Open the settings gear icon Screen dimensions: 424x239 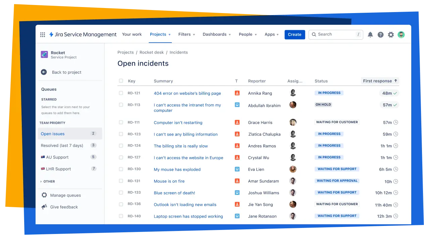tap(391, 34)
